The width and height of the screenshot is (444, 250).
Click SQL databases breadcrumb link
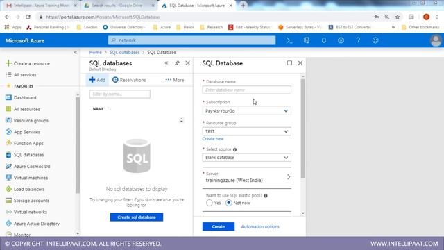point(125,53)
